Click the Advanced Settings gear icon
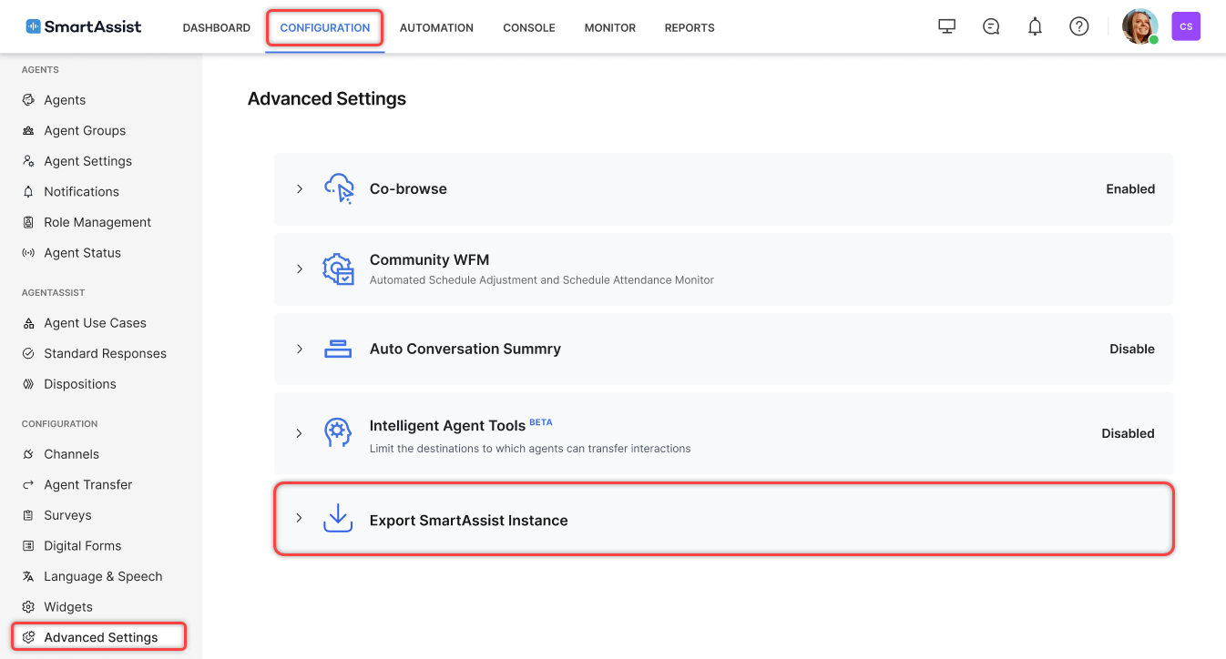 (28, 637)
